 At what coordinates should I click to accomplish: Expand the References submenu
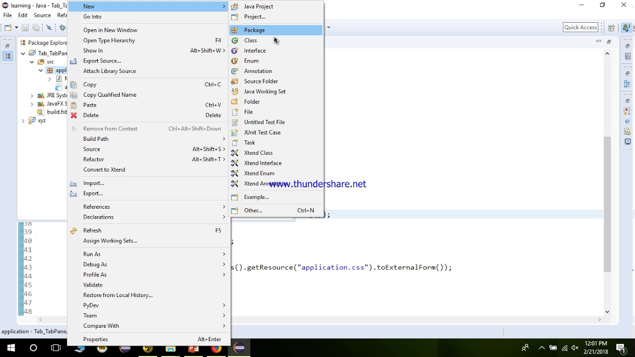(148, 207)
